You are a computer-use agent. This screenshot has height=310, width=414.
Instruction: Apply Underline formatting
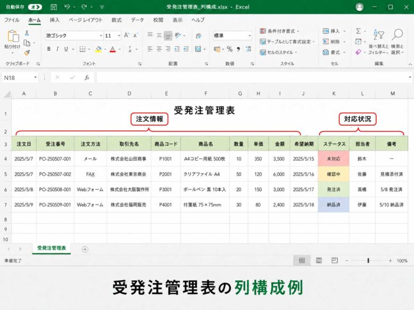coord(66,49)
